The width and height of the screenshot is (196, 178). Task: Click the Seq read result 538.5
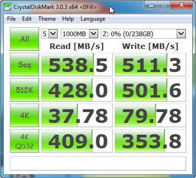click(77, 65)
